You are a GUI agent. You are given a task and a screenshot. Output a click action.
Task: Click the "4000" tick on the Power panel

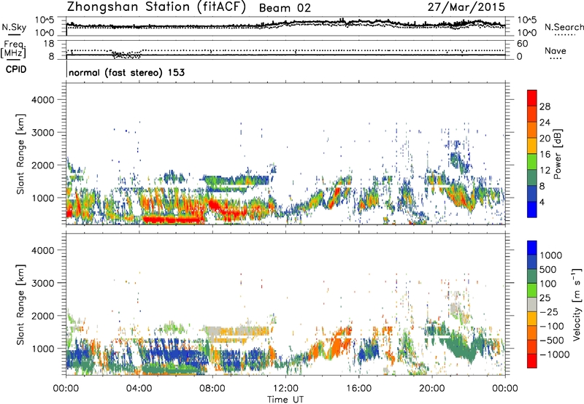(42, 100)
